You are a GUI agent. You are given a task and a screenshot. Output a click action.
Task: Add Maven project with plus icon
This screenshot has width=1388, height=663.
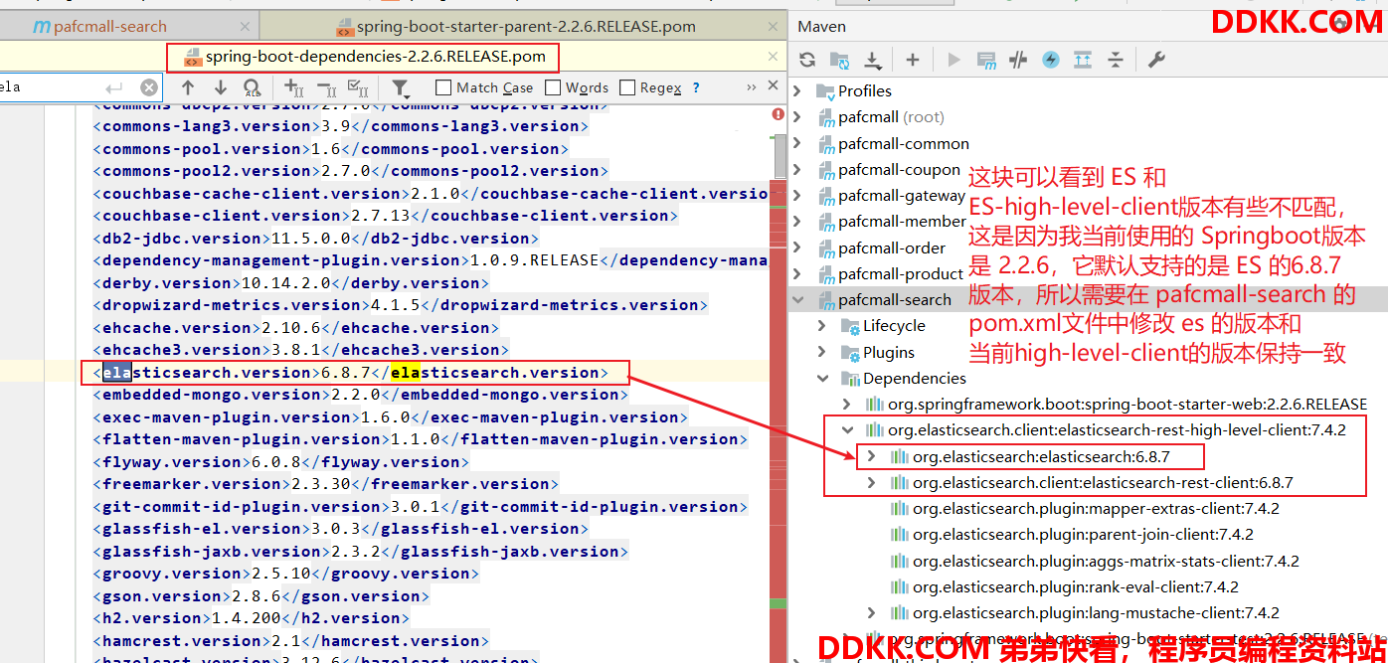[913, 60]
